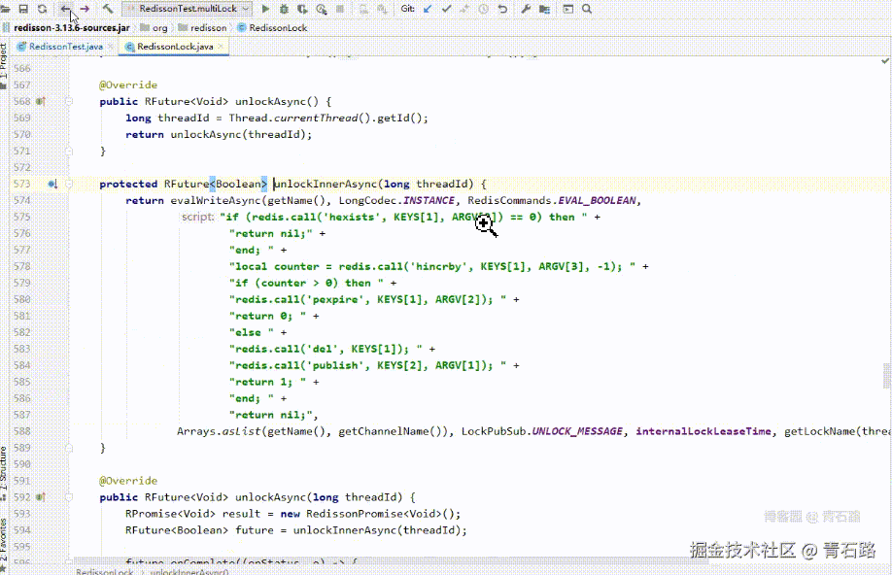Viewport: 892px width, 575px height.
Task: Commit changes with the Git checkmark icon
Action: pos(447,9)
